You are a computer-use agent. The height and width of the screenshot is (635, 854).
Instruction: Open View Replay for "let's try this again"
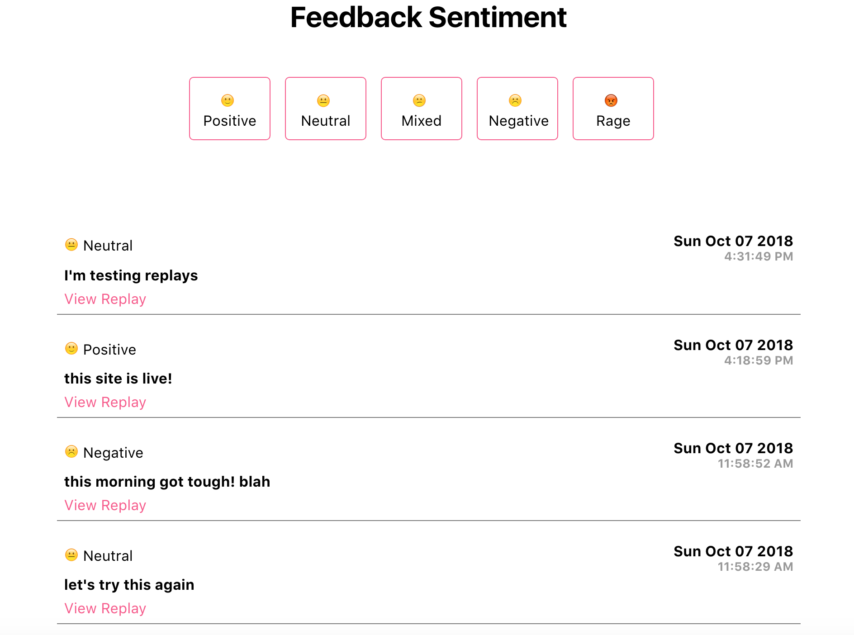click(105, 608)
